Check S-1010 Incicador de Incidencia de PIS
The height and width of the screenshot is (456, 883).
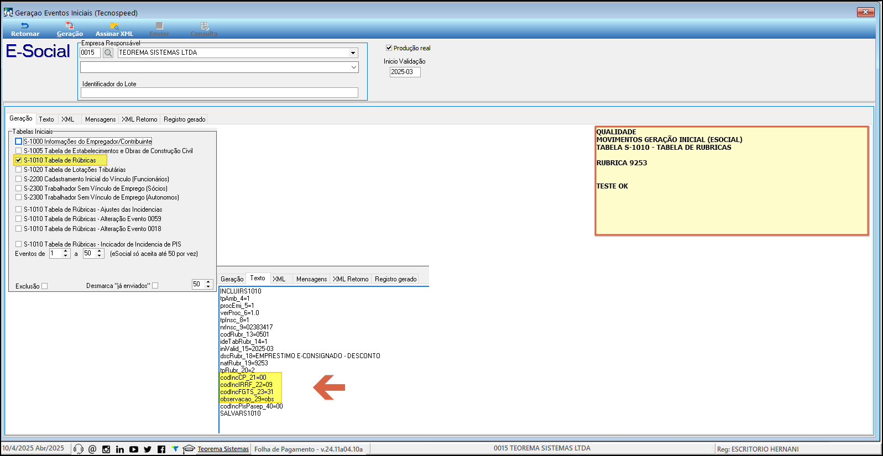(18, 244)
